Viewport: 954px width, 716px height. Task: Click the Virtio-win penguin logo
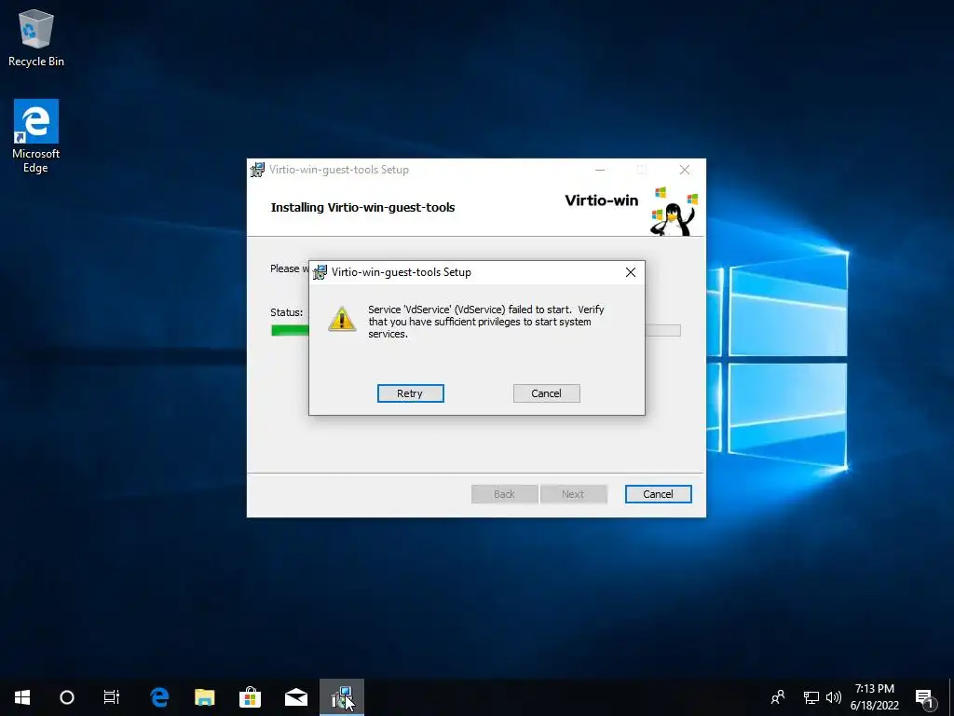(x=675, y=211)
